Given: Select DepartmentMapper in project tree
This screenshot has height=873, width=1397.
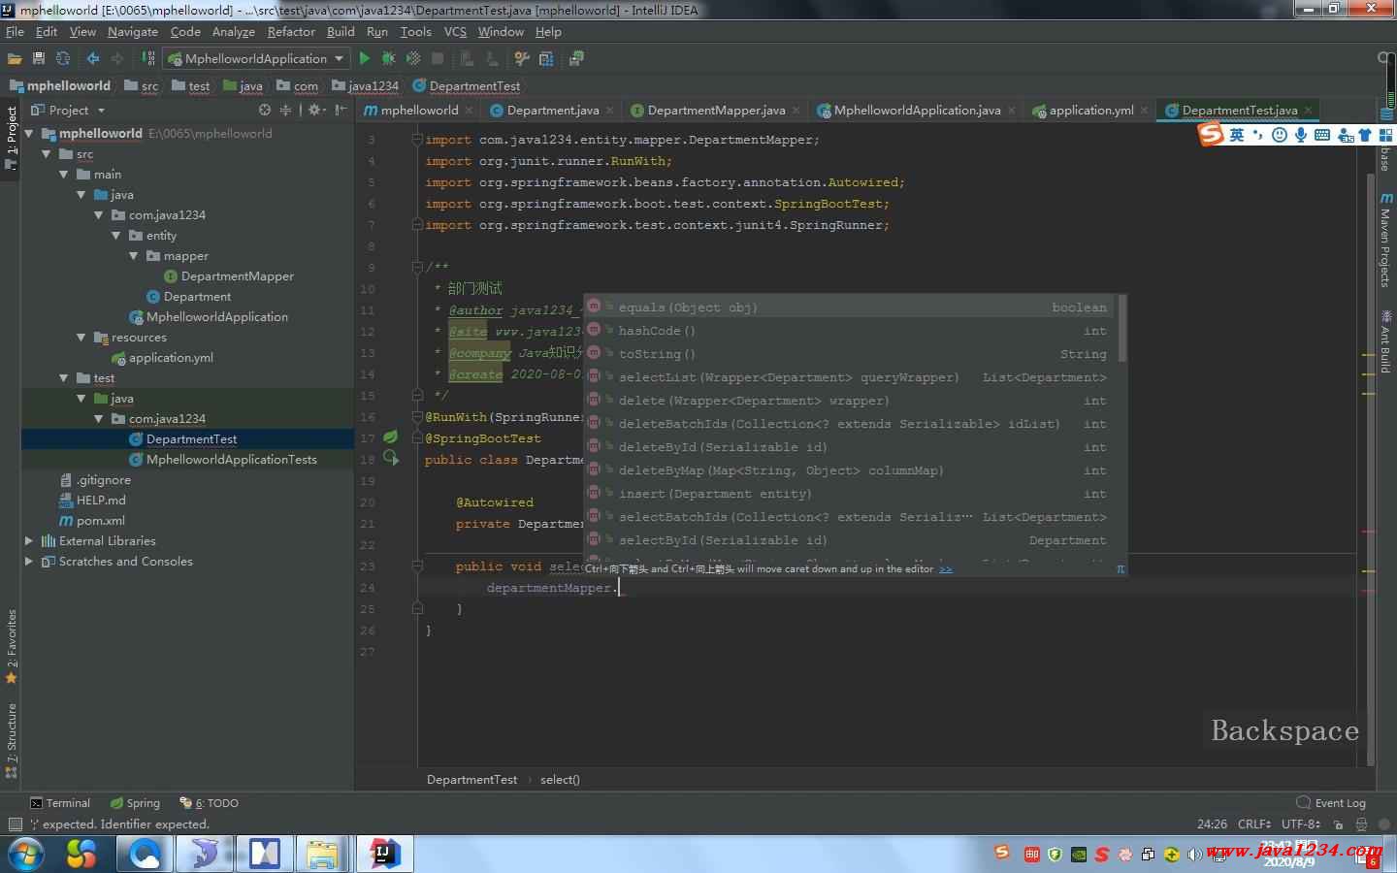Looking at the screenshot, I should coord(237,276).
